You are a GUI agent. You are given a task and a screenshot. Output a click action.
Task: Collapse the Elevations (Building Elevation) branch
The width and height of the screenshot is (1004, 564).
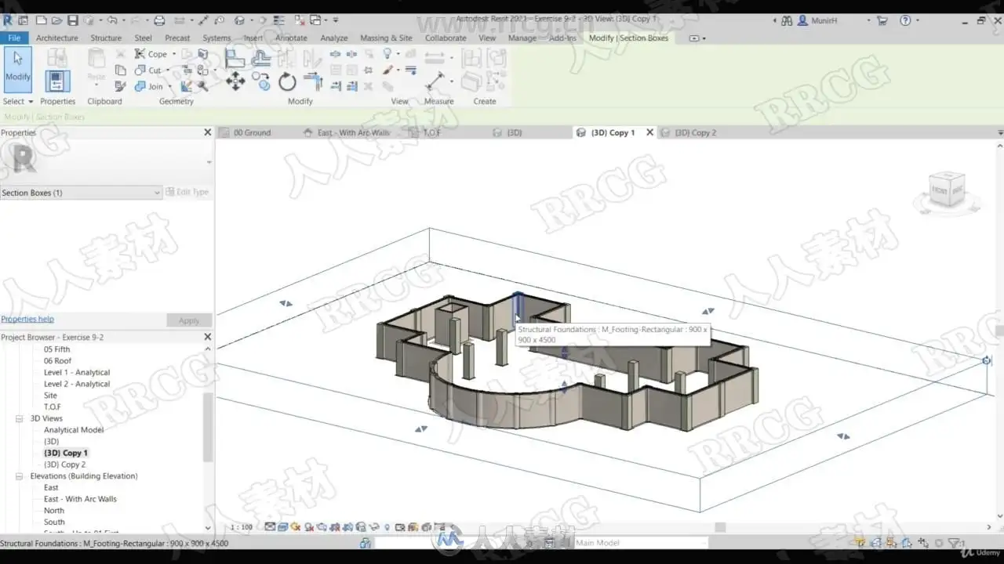[20, 476]
